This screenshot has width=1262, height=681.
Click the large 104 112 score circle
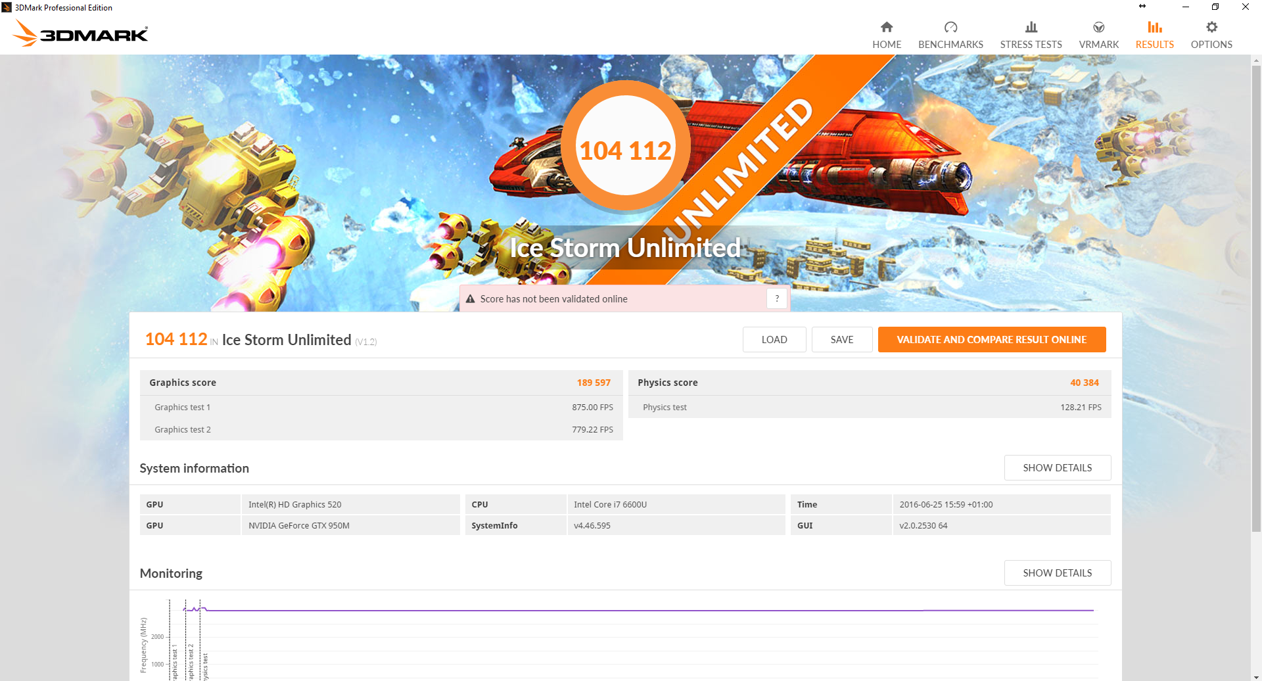tap(625, 145)
